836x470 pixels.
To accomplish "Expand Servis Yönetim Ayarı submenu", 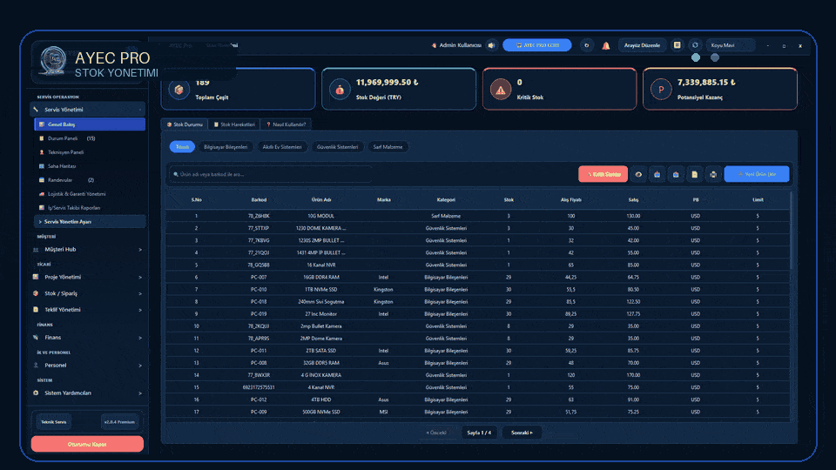I will pyautogui.click(x=90, y=222).
